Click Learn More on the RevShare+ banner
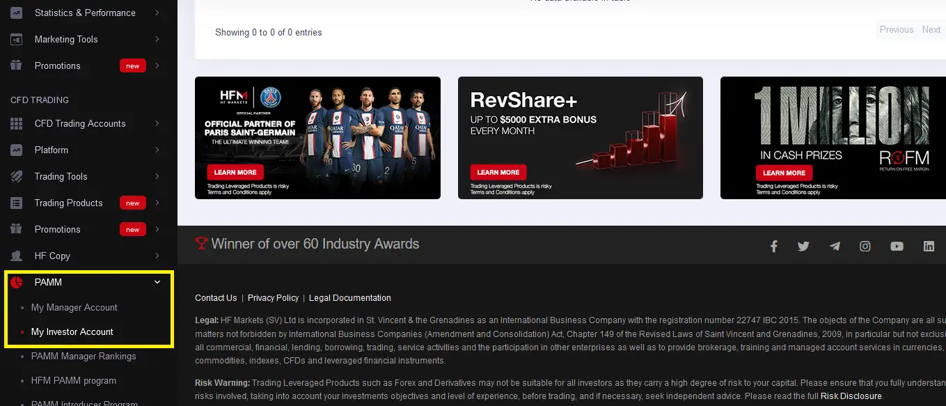Screen dimensions: 946x406 (498, 172)
